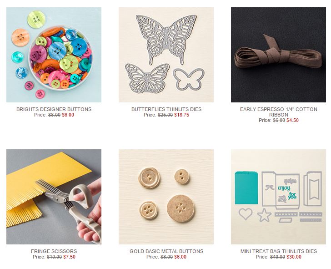The image size is (331, 269).
Task: Click the Mini Treat Bag Thinlits Dies title
Action: pyautogui.click(x=279, y=251)
